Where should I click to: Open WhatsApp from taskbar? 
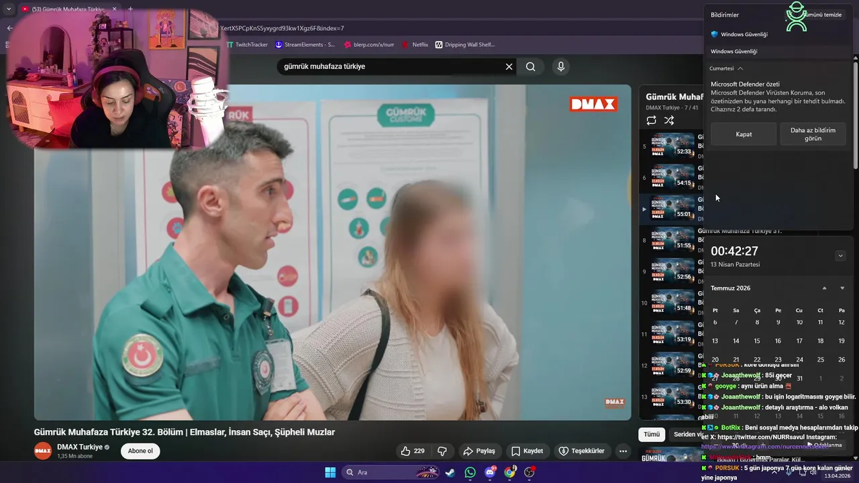click(470, 472)
